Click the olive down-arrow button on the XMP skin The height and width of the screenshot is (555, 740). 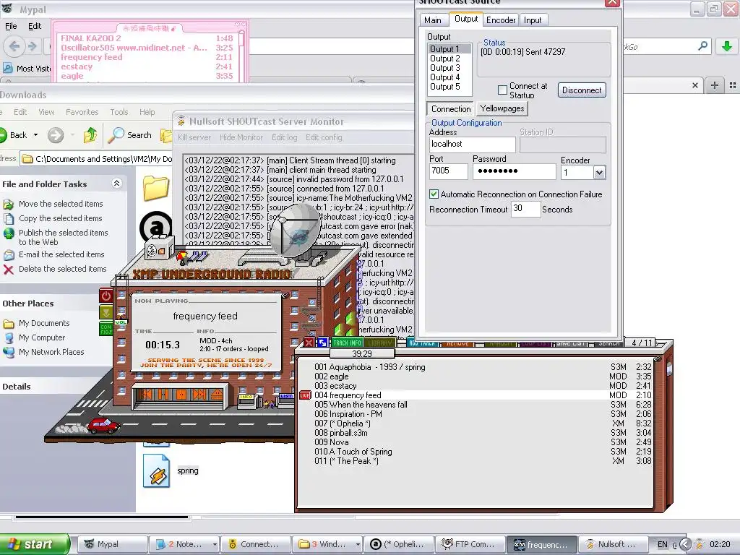tap(106, 312)
